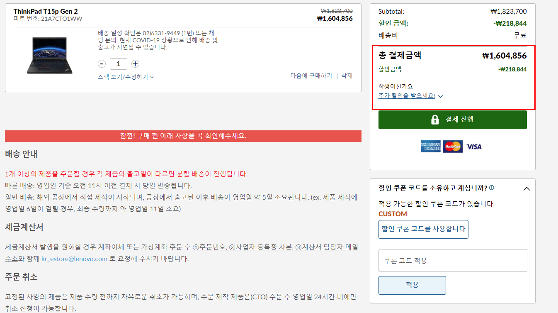The height and width of the screenshot is (313, 558).
Task: Expand 스펙 보기/수정하기 details
Action: pyautogui.click(x=126, y=77)
